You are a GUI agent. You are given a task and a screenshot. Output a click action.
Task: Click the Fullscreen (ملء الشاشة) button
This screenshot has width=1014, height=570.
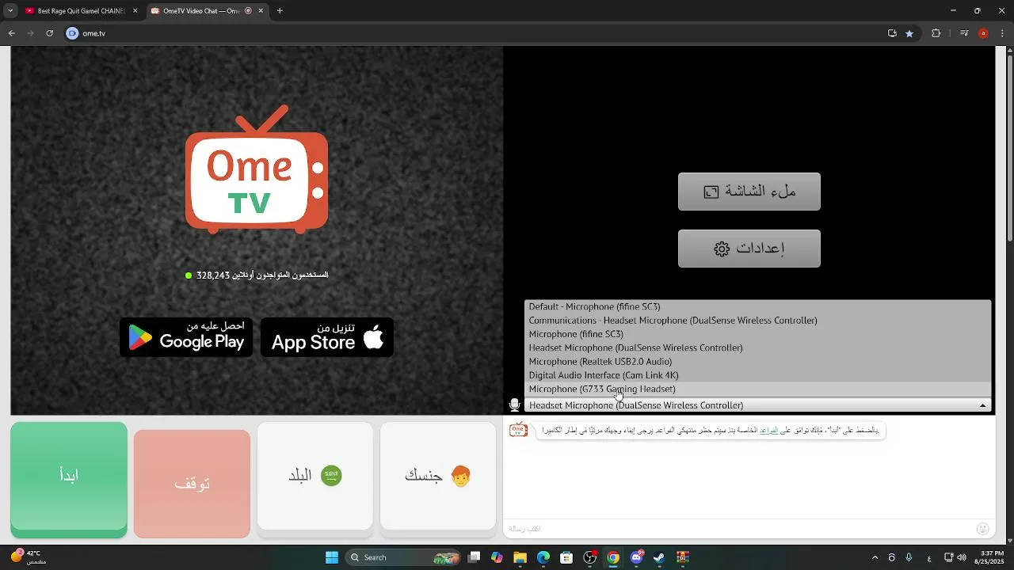click(749, 192)
